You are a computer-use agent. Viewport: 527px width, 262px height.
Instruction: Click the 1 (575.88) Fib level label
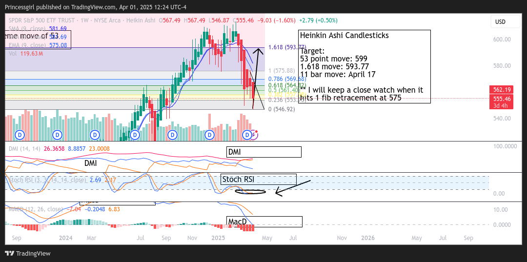tap(282, 71)
